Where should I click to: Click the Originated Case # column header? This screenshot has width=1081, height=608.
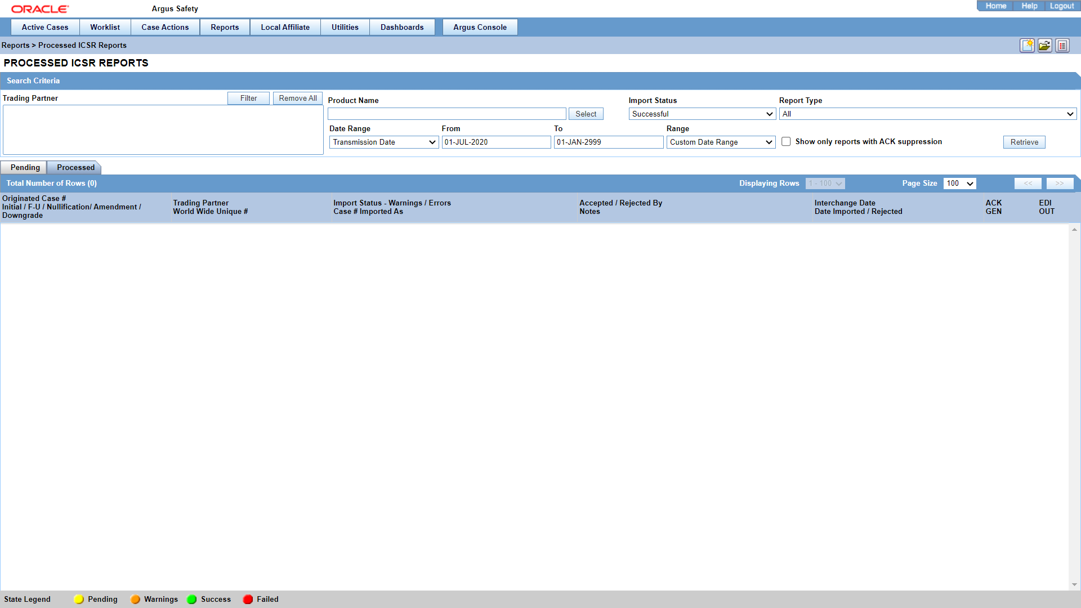[34, 198]
